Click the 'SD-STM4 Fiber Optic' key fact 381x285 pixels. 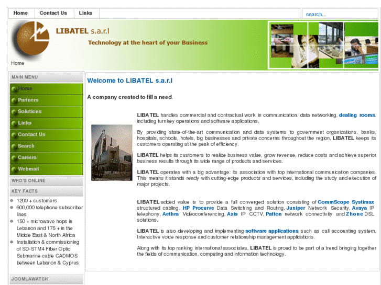tap(48, 253)
